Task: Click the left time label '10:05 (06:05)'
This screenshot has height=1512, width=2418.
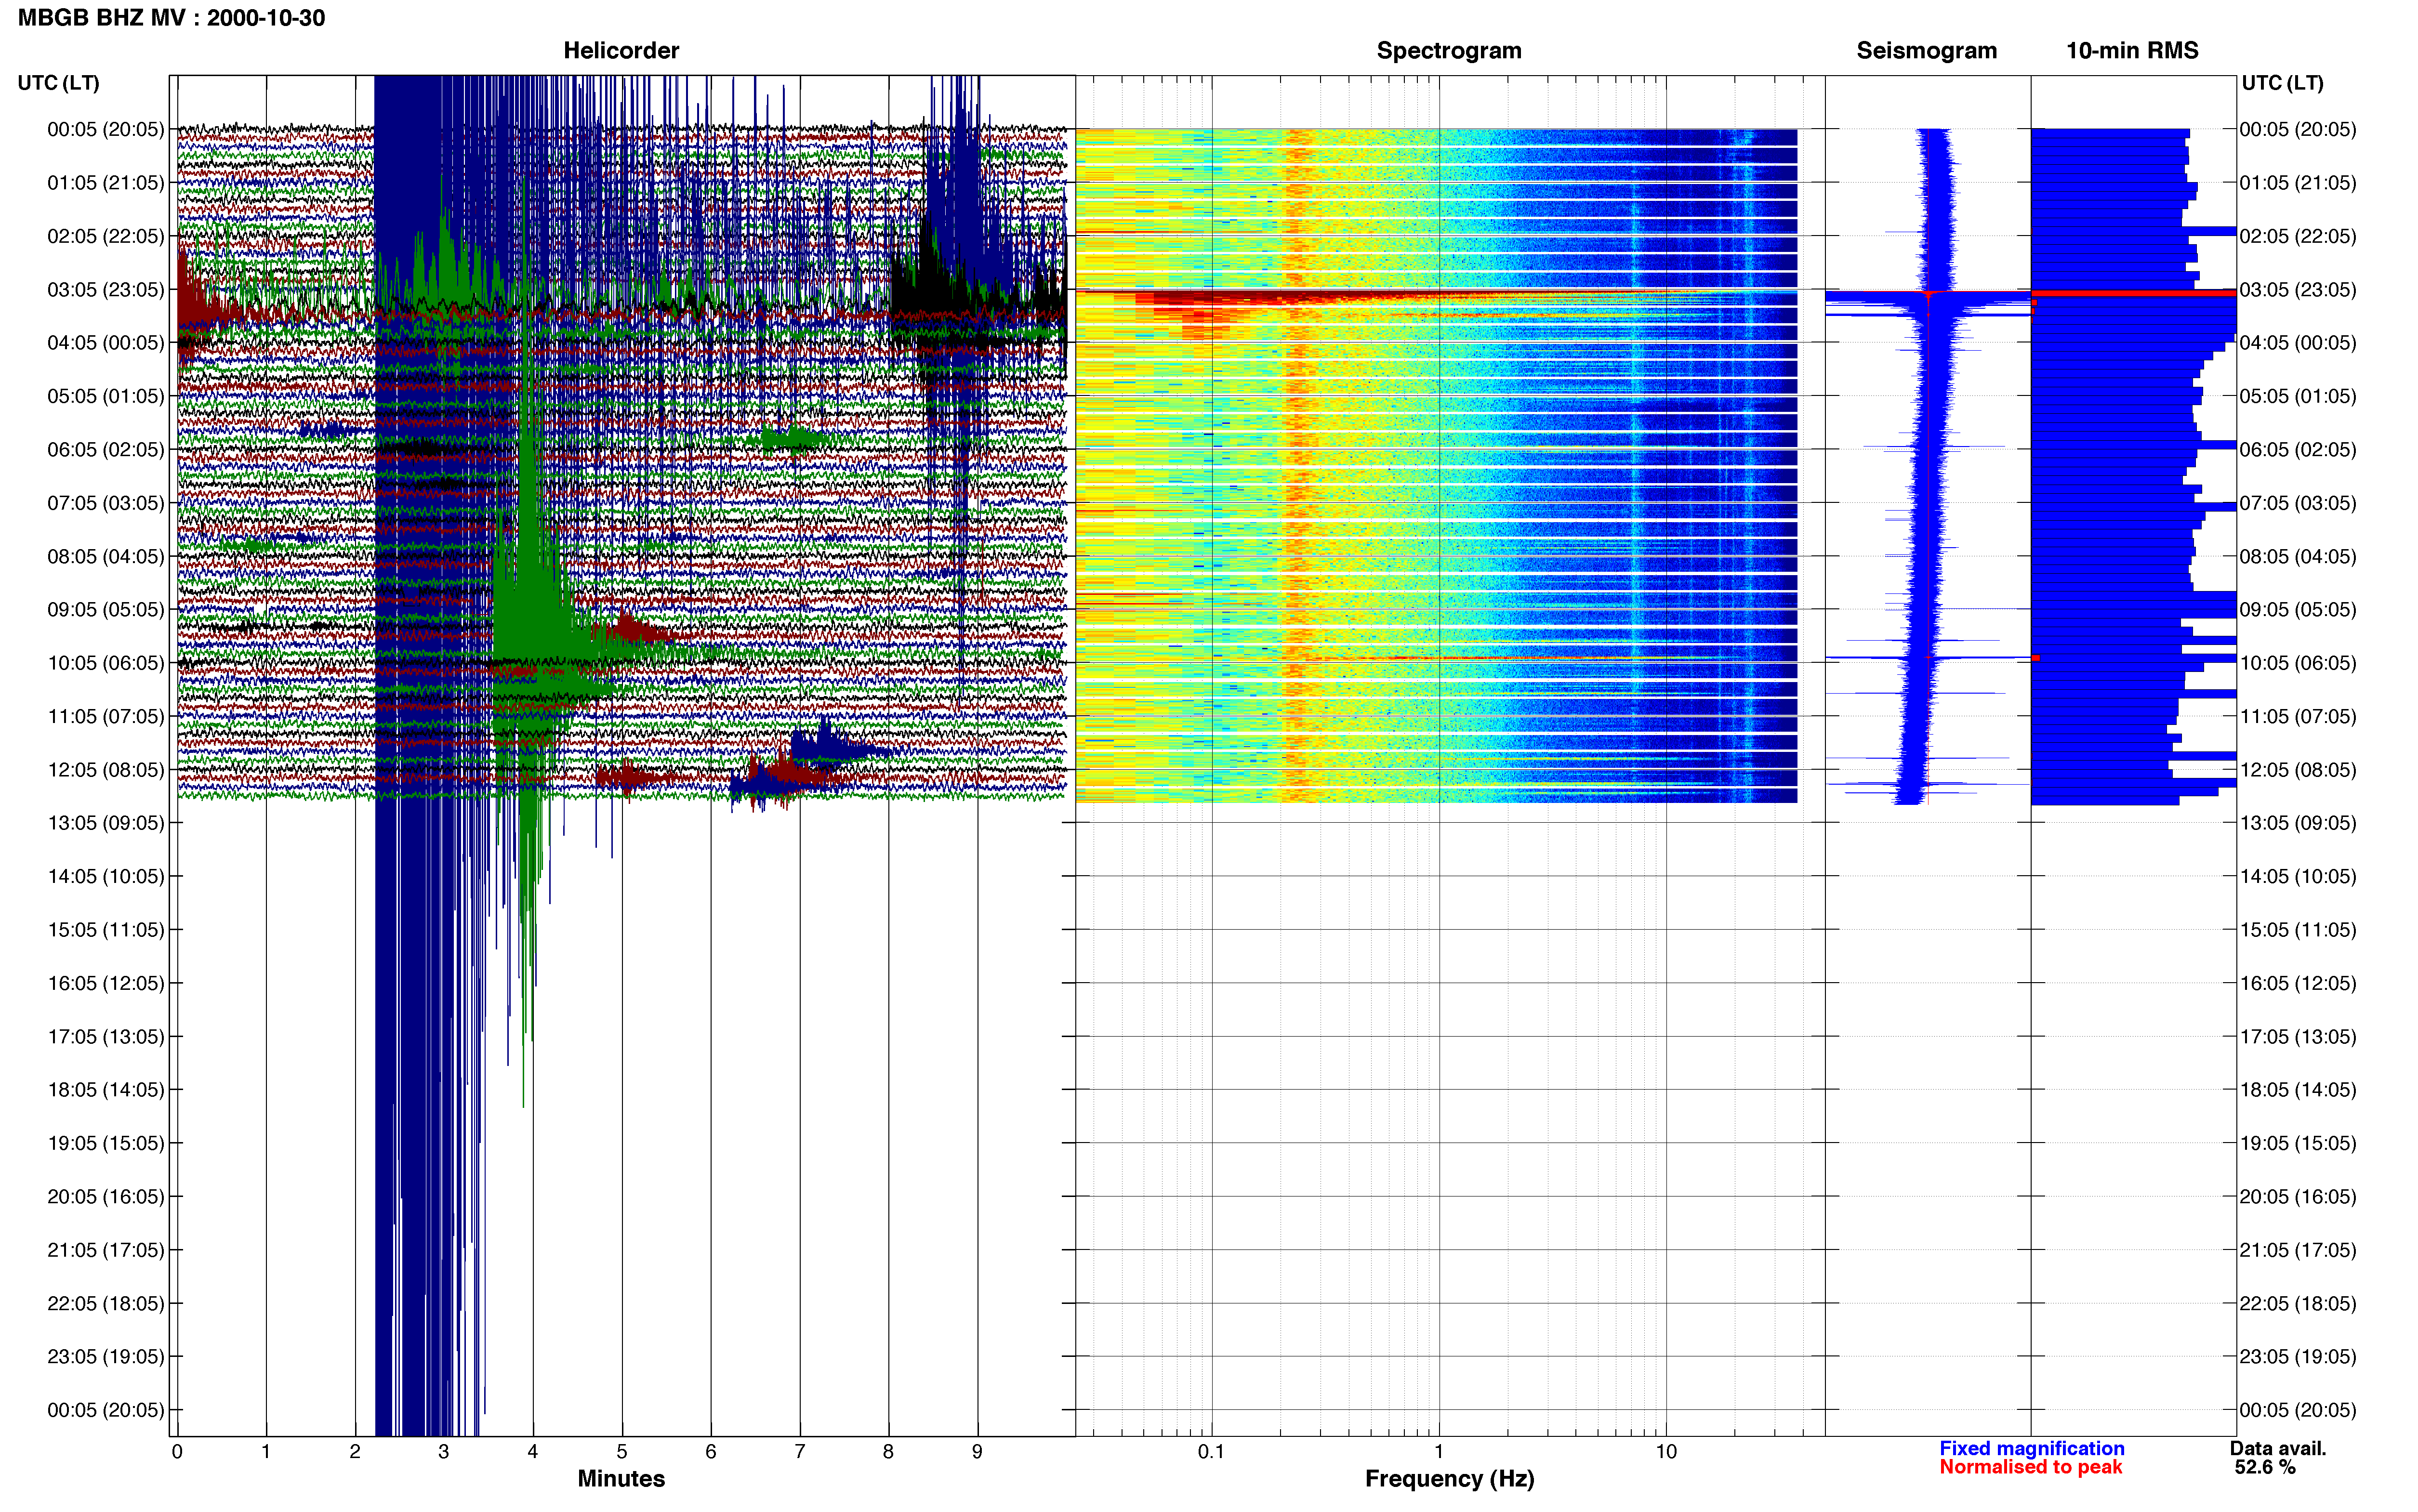Action: click(105, 663)
